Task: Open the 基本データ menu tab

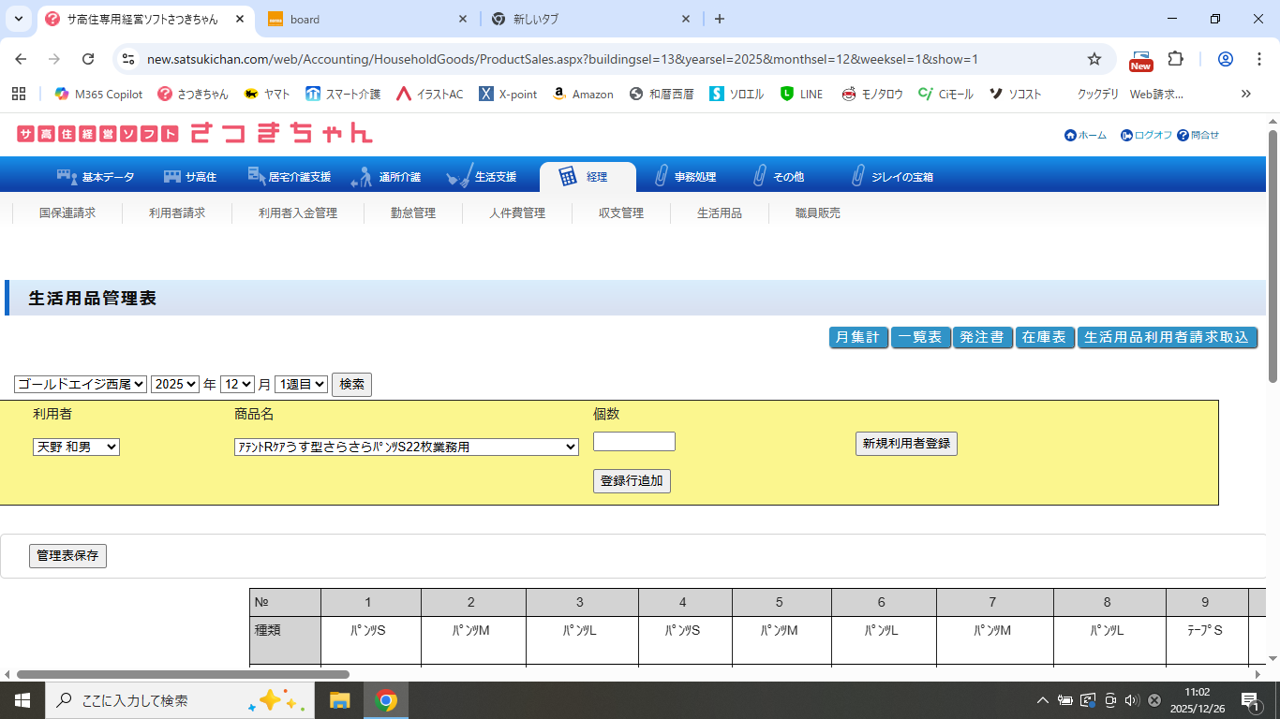Action: [96, 177]
